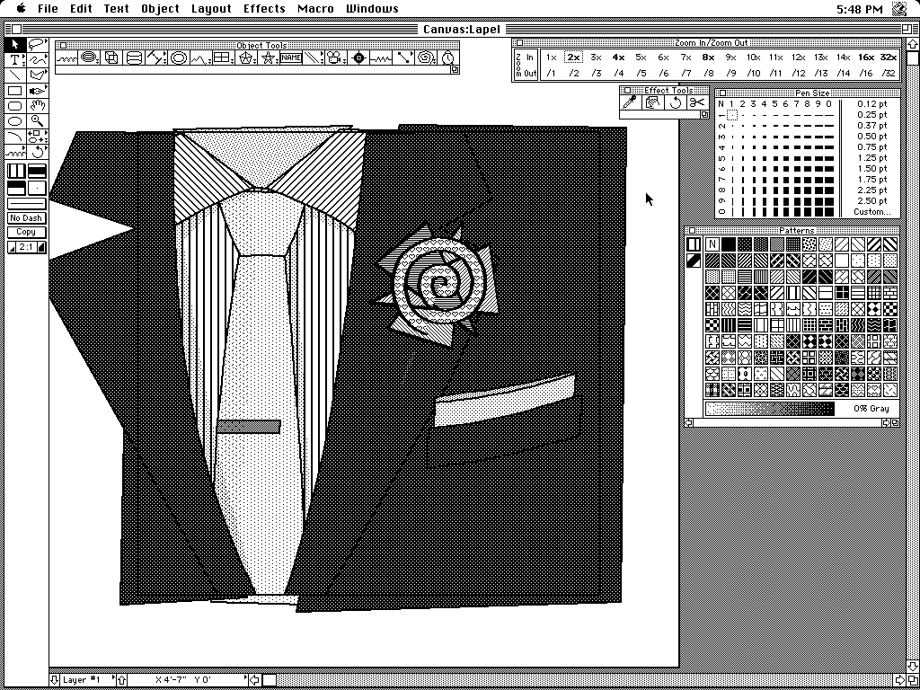Open the 2:1 arrowhead ratio popup
Image resolution: width=920 pixels, height=690 pixels.
(26, 247)
